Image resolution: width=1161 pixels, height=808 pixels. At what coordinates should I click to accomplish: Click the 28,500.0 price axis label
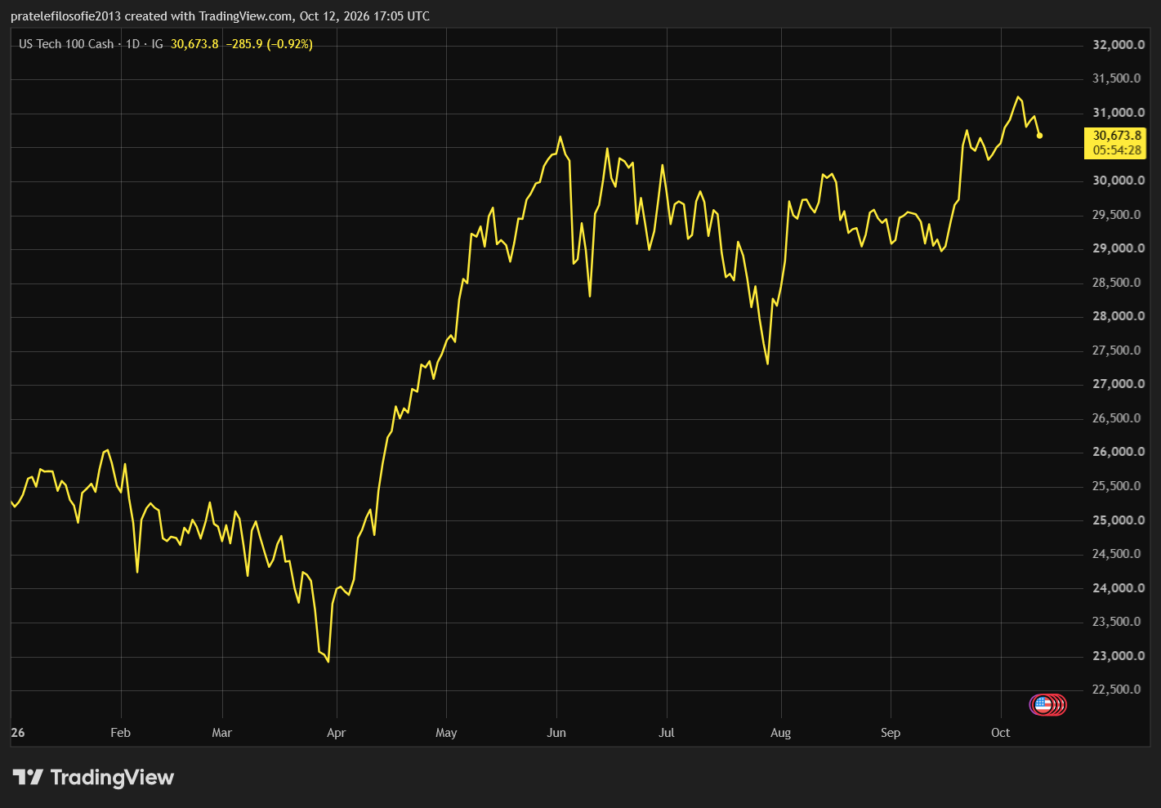pos(1119,283)
